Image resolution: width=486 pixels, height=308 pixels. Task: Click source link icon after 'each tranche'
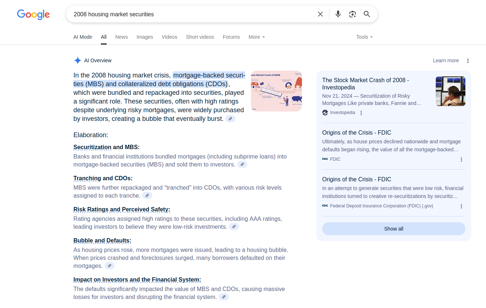147,195
